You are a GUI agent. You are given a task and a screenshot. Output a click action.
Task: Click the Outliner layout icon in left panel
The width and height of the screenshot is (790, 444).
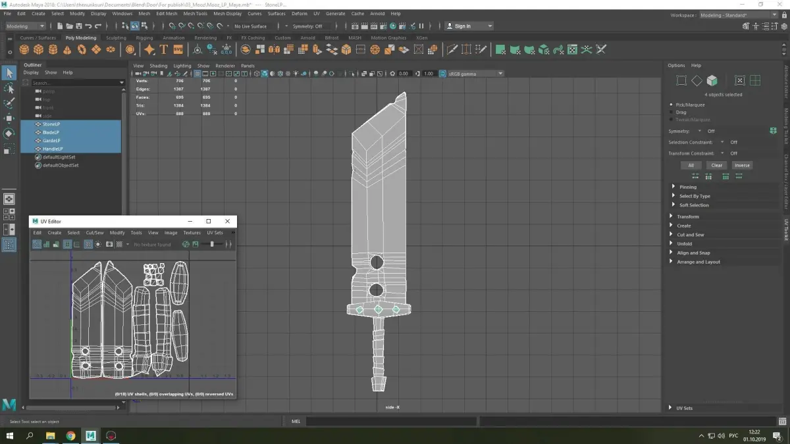pyautogui.click(x=9, y=245)
